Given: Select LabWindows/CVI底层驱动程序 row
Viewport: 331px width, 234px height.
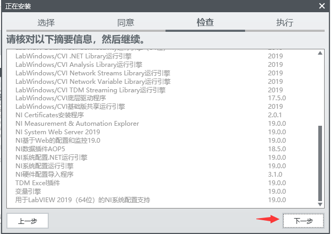Looking at the screenshot, I should tap(151, 98).
